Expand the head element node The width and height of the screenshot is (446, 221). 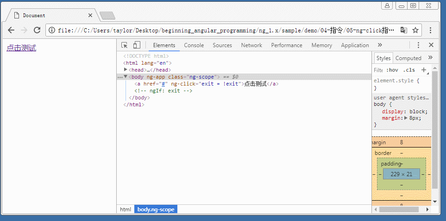point(126,70)
